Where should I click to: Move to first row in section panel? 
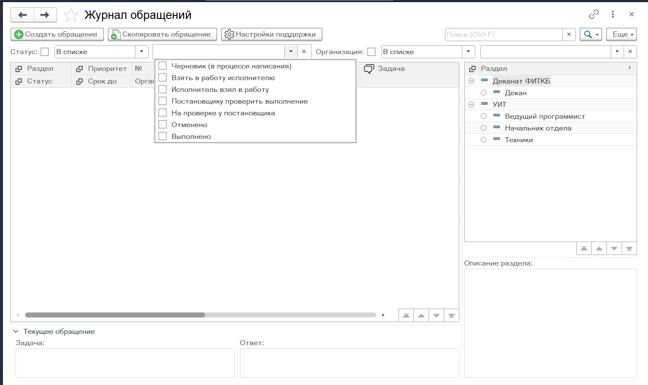[x=584, y=248]
